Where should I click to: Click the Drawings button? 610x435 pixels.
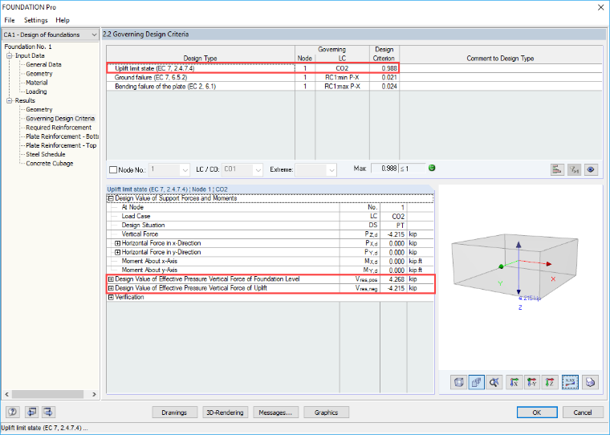tap(174, 413)
